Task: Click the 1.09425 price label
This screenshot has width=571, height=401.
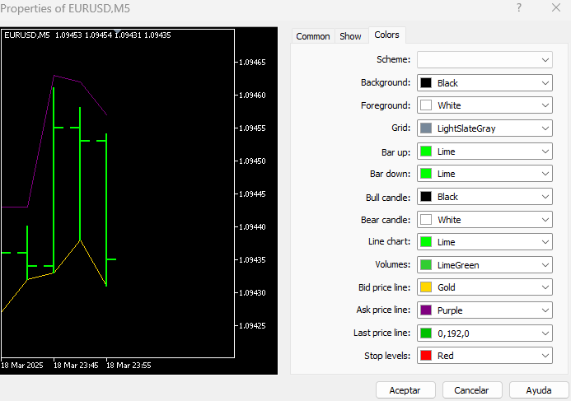Action: (x=252, y=326)
